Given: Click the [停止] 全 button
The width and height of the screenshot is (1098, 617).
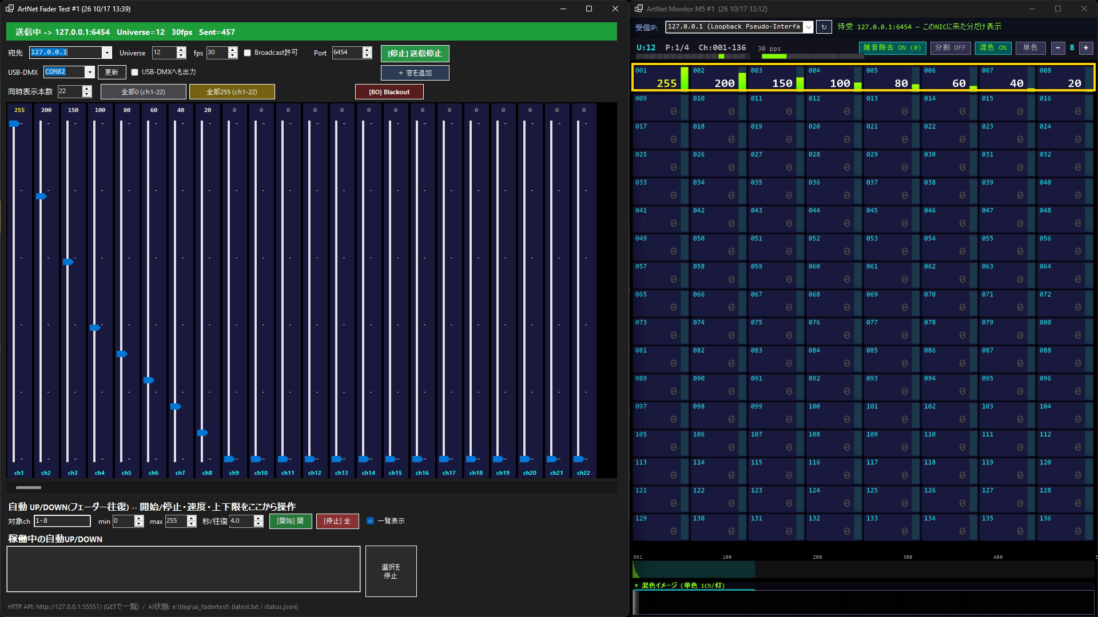Looking at the screenshot, I should click(x=337, y=521).
